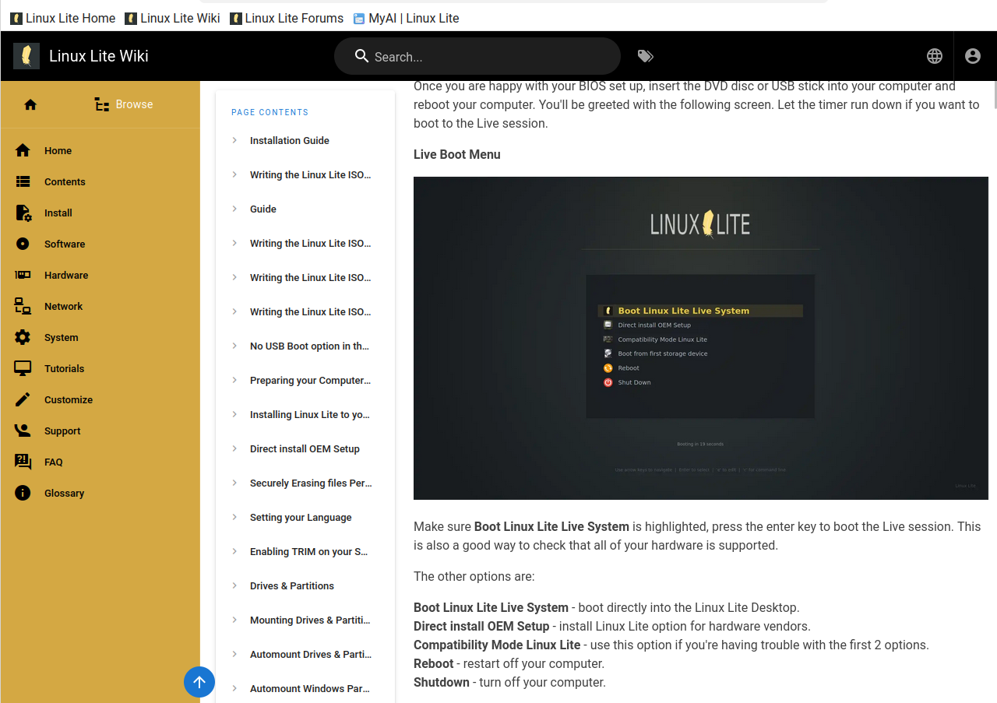Click the Live Boot Menu heading
Screen dimensions: 997x703
tap(457, 155)
